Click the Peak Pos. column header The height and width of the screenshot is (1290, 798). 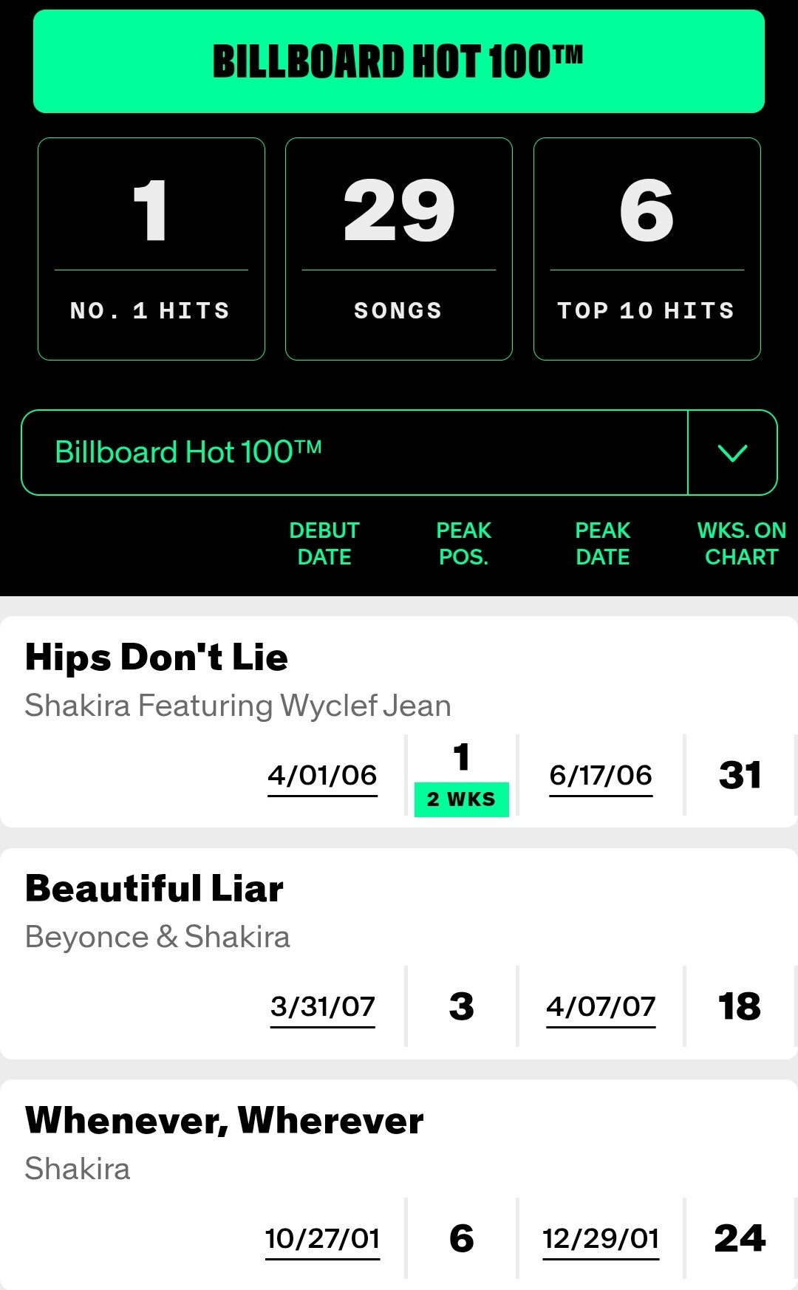pyautogui.click(x=463, y=544)
